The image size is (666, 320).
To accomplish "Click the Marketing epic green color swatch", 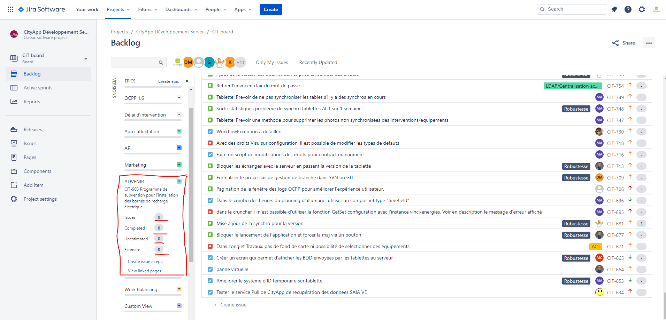I will 179,165.
